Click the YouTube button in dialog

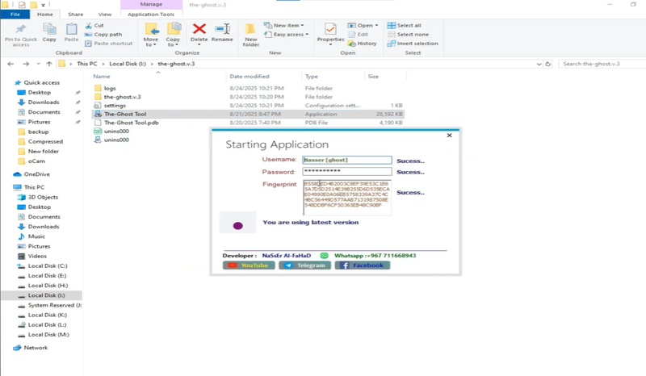[249, 265]
